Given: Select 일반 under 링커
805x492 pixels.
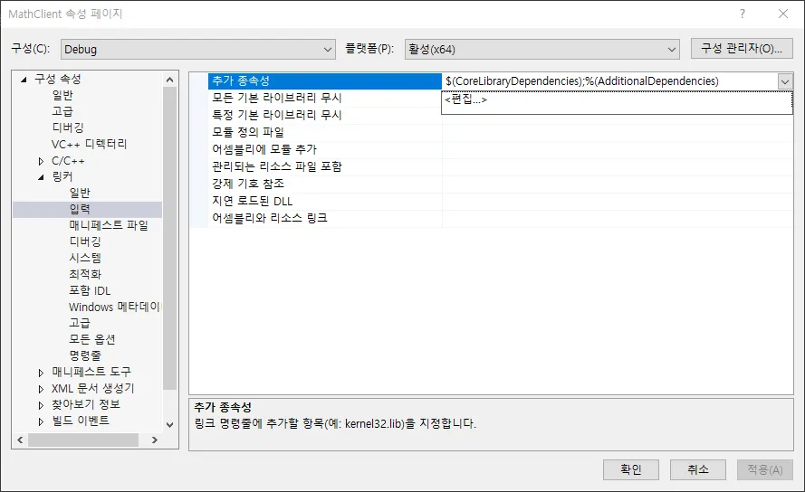Looking at the screenshot, I should pos(80,193).
